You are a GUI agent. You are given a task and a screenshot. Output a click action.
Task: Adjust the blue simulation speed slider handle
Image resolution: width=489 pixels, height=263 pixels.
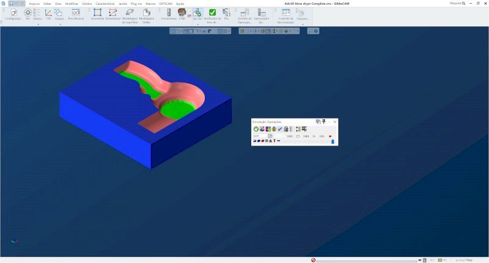click(x=333, y=141)
